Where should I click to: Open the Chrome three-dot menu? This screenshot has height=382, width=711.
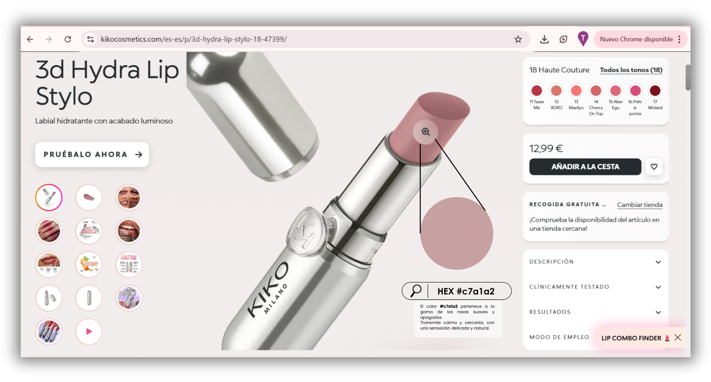coord(680,39)
